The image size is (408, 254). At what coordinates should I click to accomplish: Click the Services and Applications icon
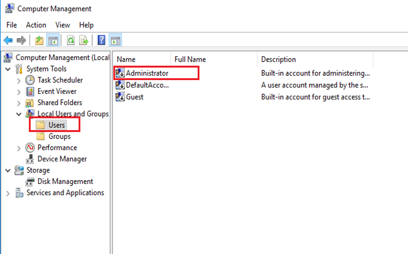19,193
